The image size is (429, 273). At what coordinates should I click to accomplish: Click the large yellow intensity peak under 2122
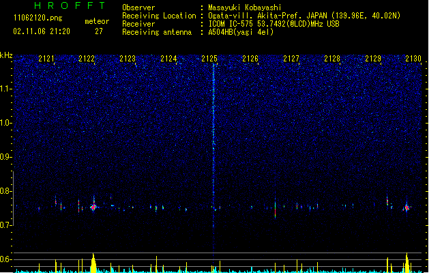(x=93, y=263)
